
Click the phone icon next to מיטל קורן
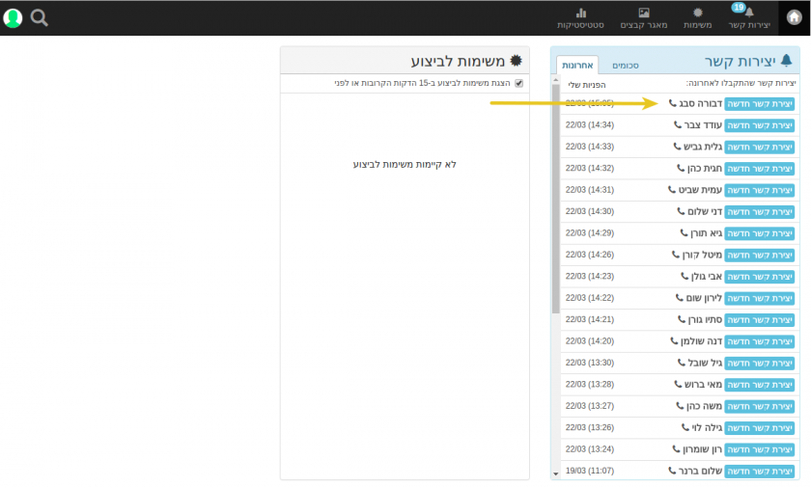point(676,255)
